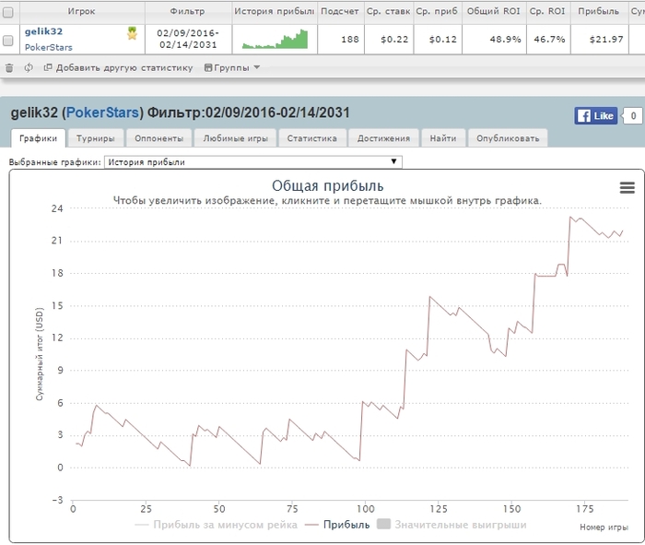Image resolution: width=645 pixels, height=545 pixels.
Task: Click the gold star badge beside gelik32
Action: coord(132,33)
